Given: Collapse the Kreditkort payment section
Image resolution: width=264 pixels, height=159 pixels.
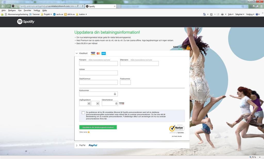Looking at the screenshot, I should coord(77,53).
